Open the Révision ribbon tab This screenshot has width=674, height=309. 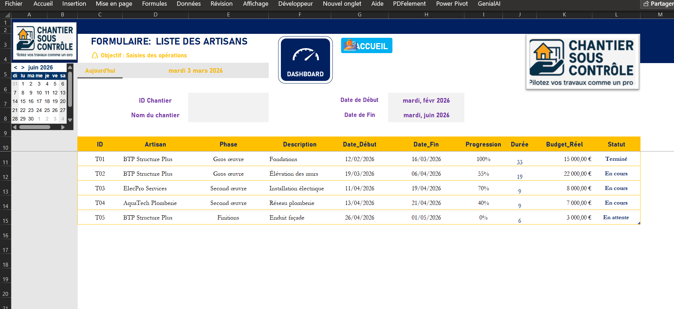click(221, 4)
